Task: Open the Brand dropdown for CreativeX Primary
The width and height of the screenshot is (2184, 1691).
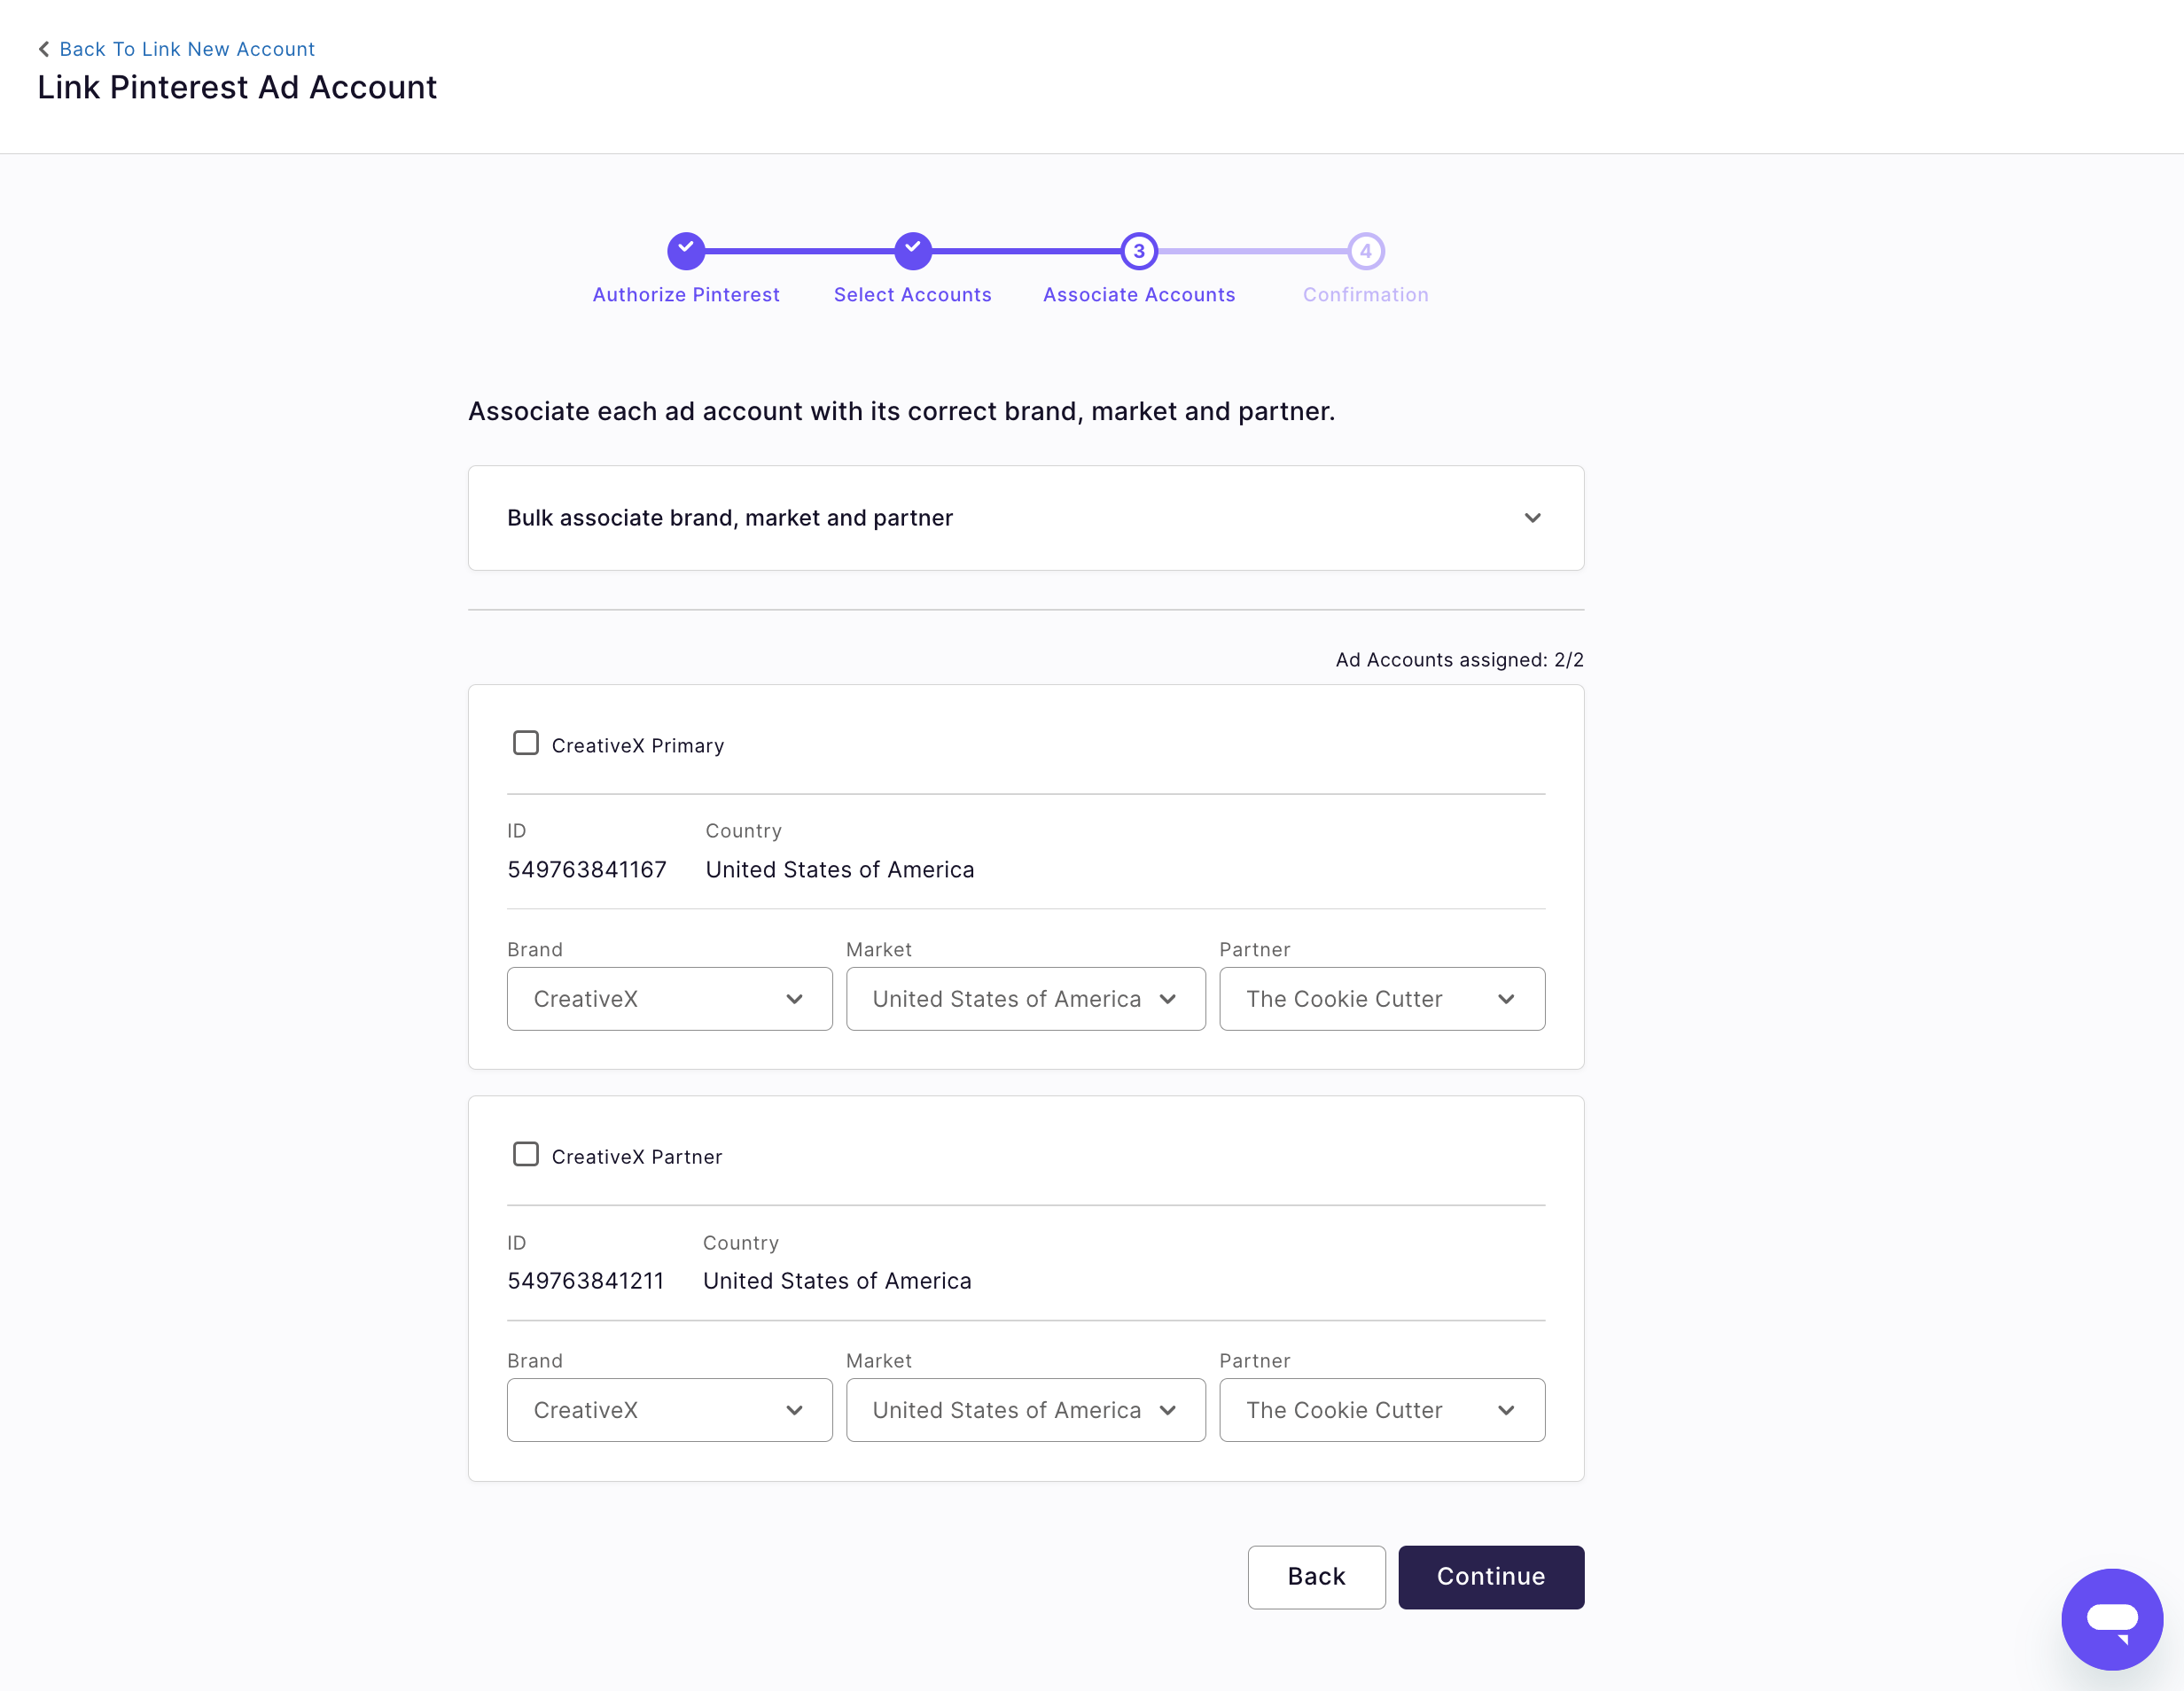Action: (x=669, y=998)
